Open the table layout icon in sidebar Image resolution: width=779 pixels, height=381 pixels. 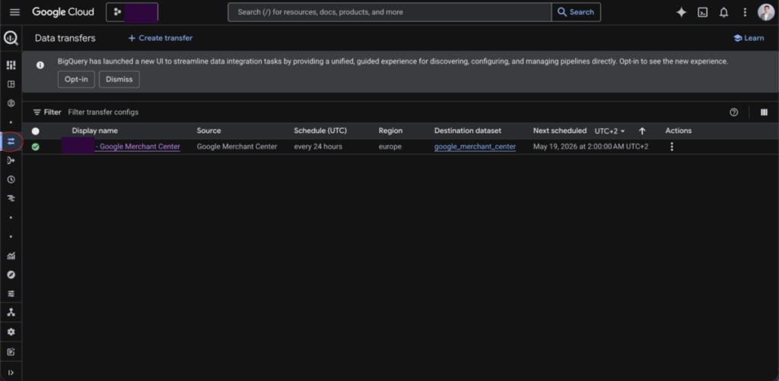pos(11,84)
